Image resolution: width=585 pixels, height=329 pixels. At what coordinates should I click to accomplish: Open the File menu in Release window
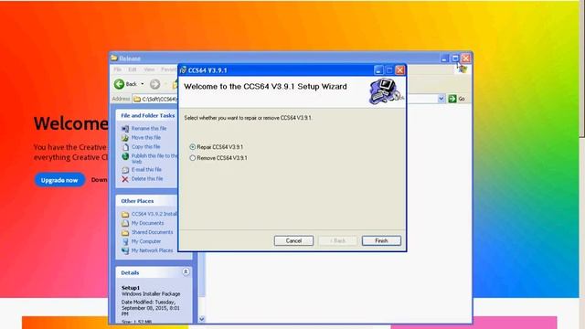point(118,69)
